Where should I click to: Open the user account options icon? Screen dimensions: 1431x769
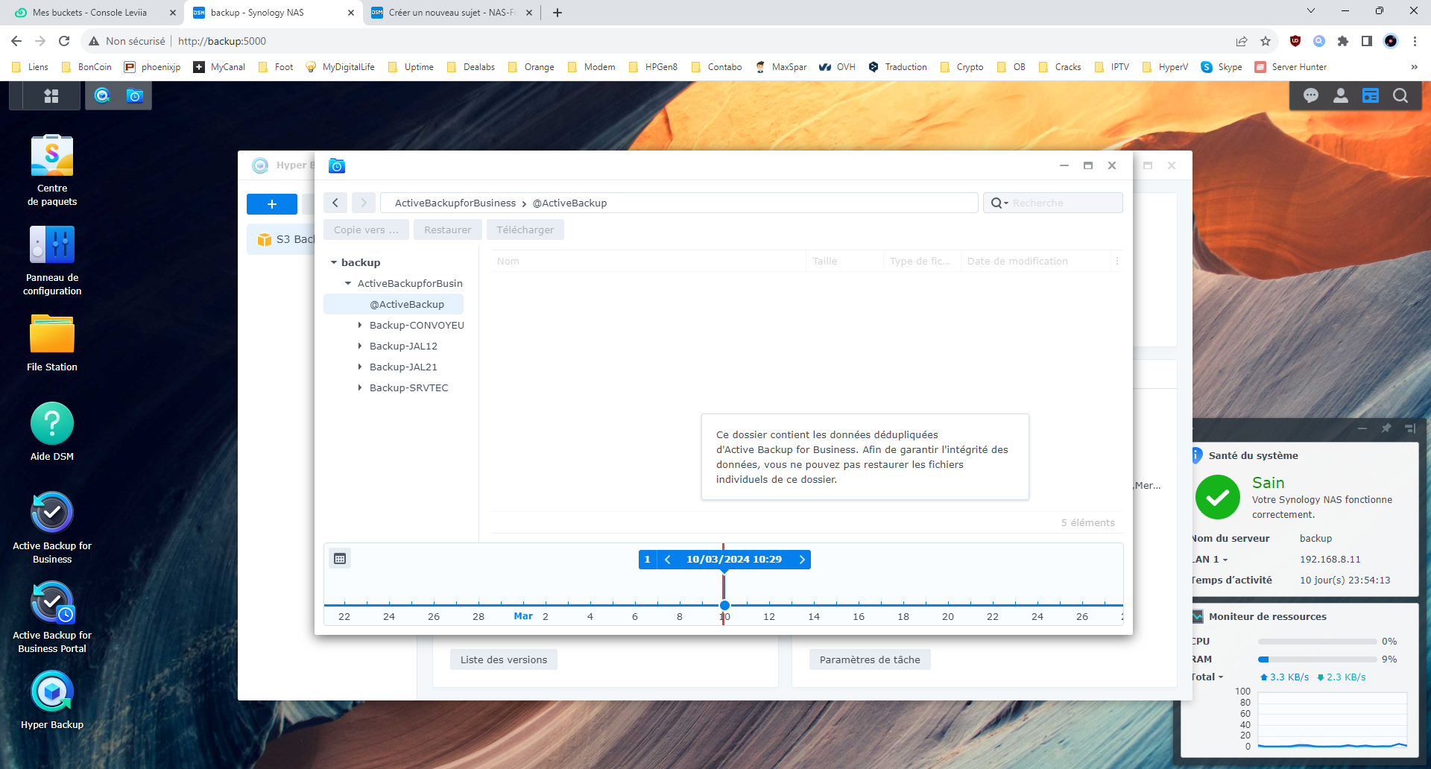[x=1340, y=96]
